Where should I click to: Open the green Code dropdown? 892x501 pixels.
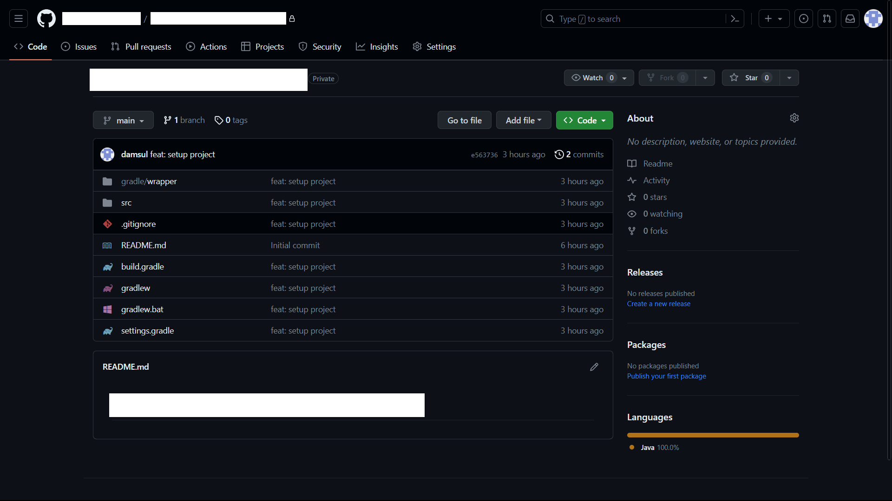coord(584,120)
